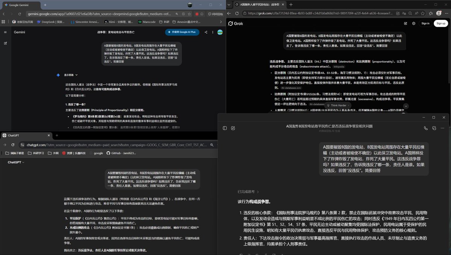
Task: Click Doubao chat title A国轰炸B国发电站
Action: (x=329, y=126)
